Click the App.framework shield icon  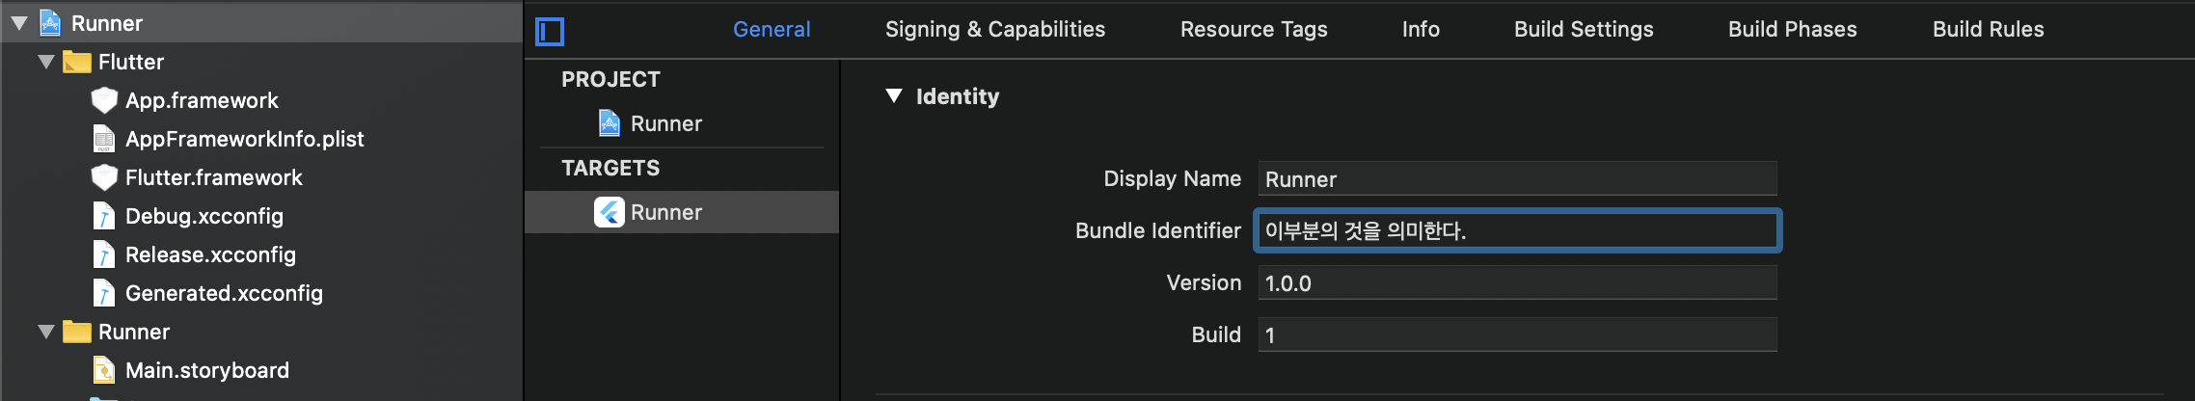tap(104, 100)
